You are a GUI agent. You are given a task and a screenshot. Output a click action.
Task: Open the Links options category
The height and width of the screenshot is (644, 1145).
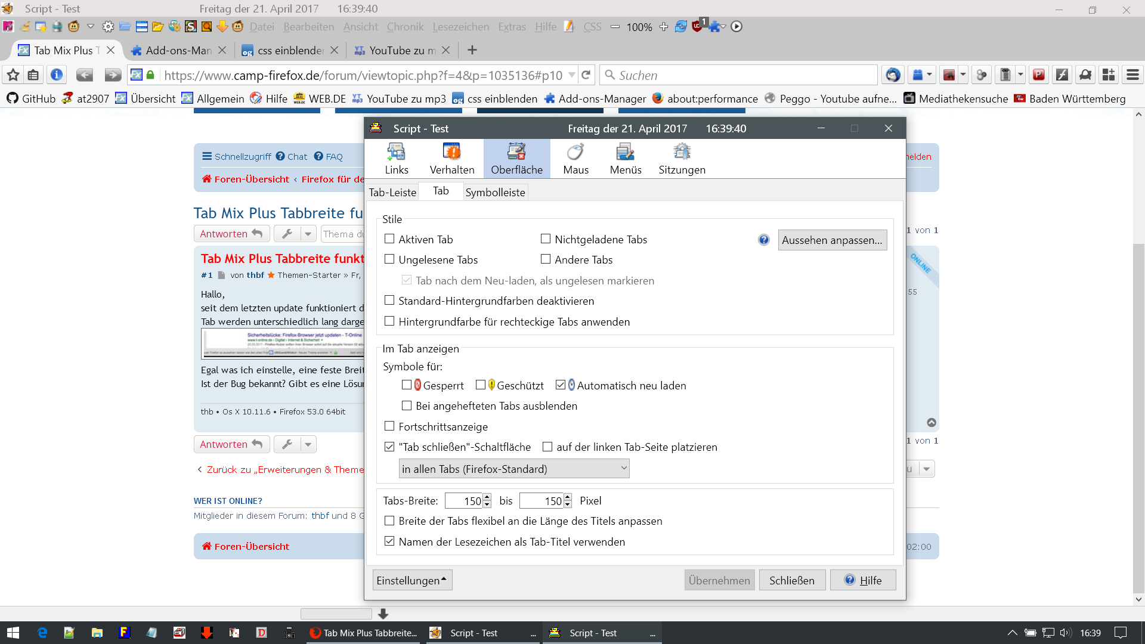click(x=397, y=159)
